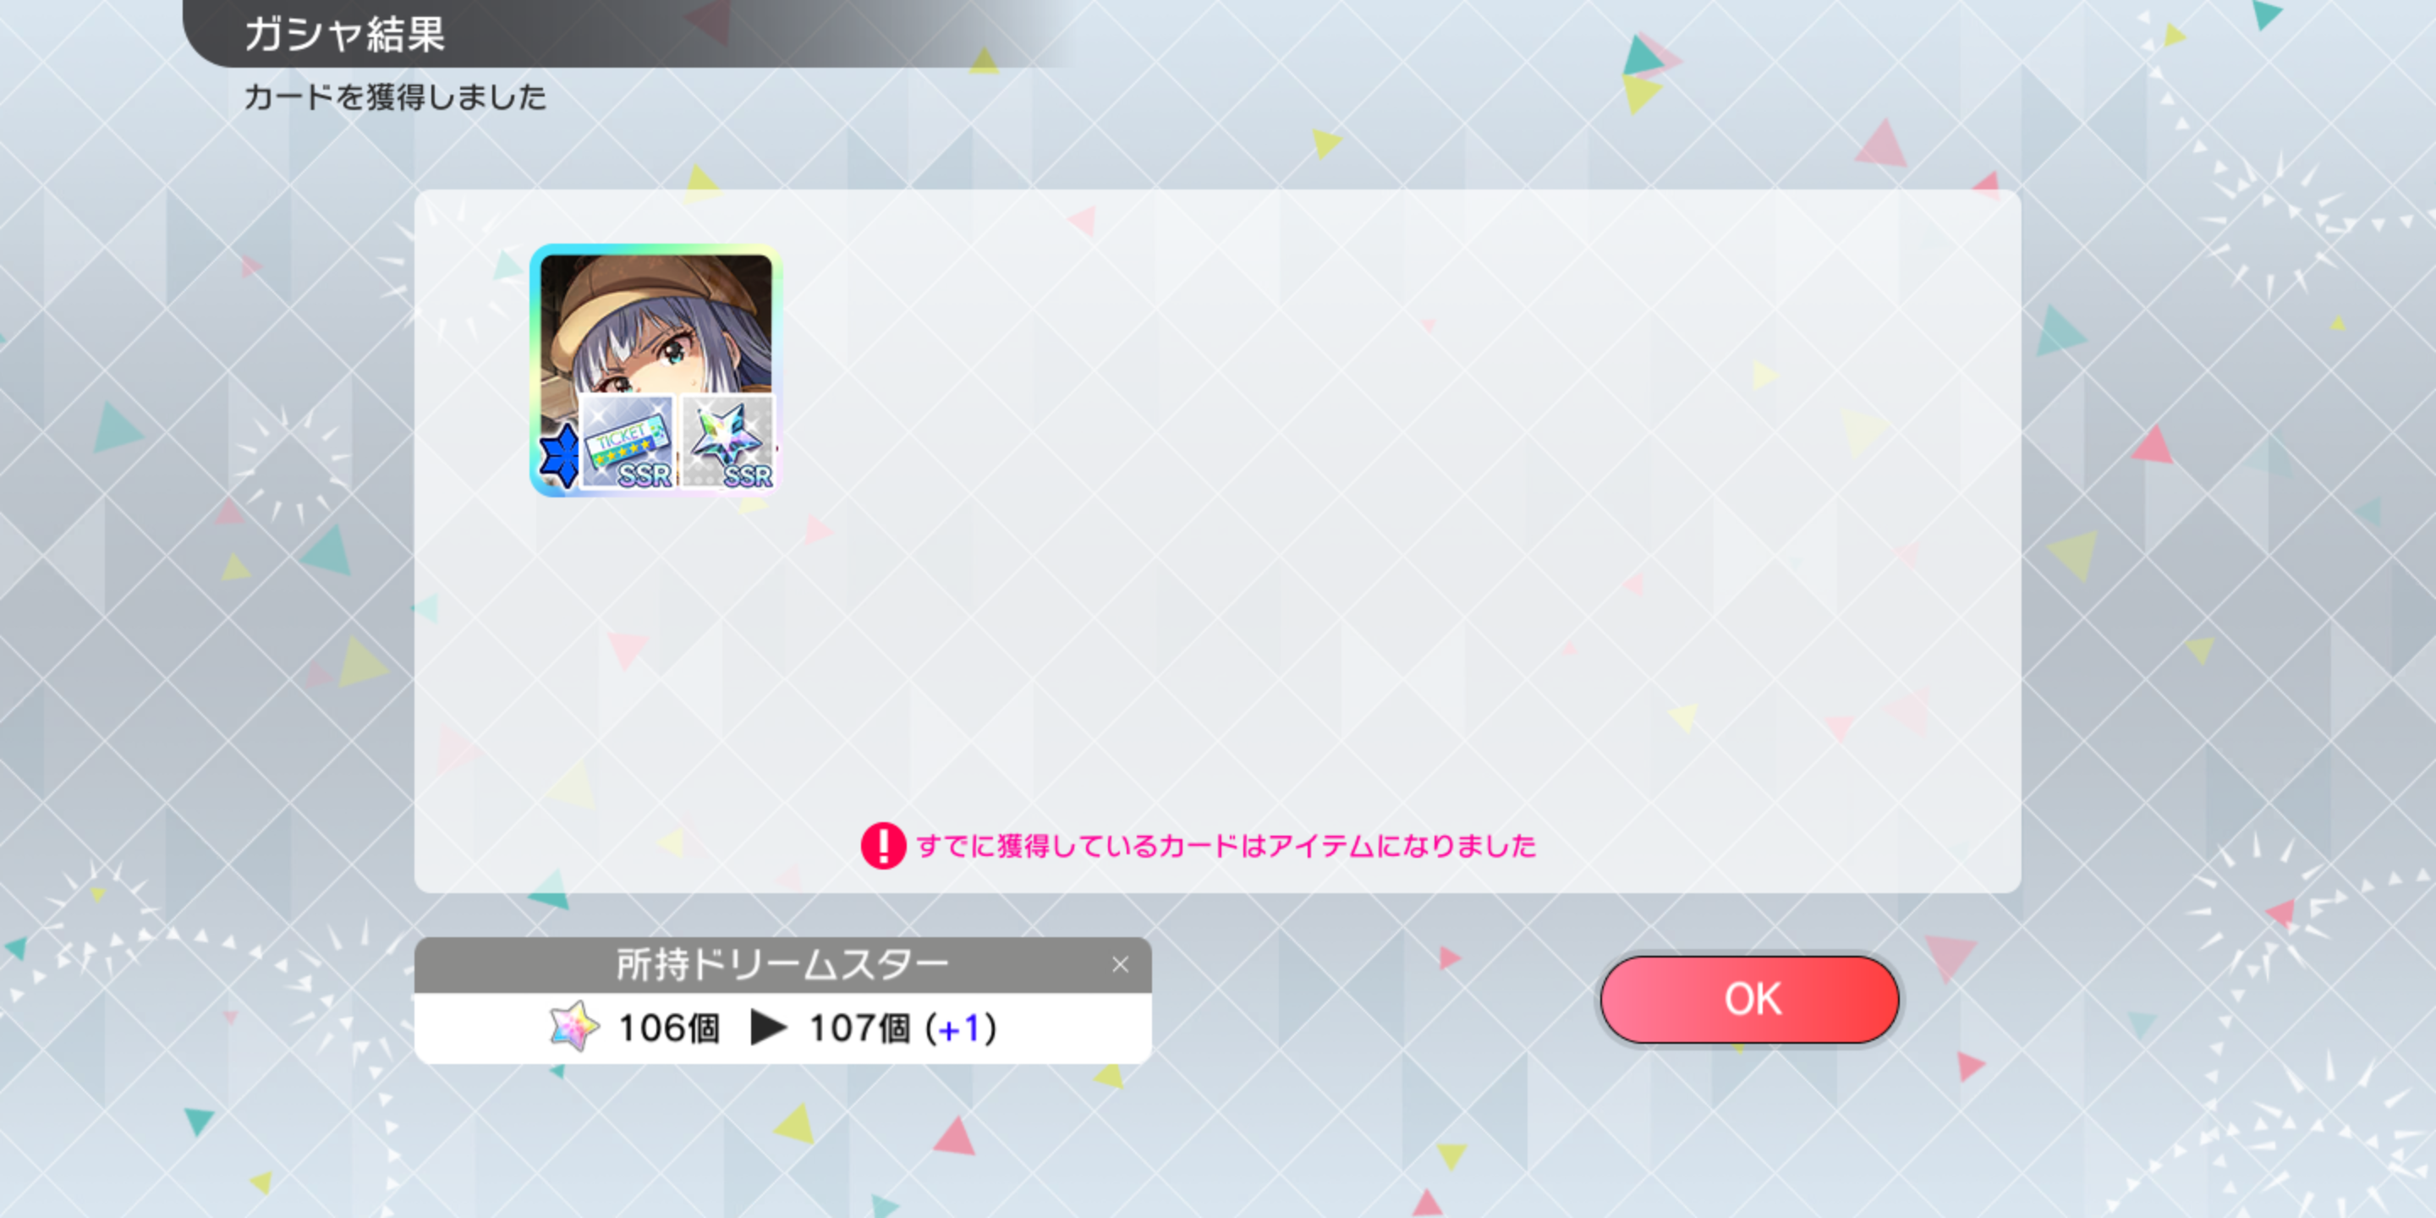Click the 107個 updated star count

coord(859,1028)
